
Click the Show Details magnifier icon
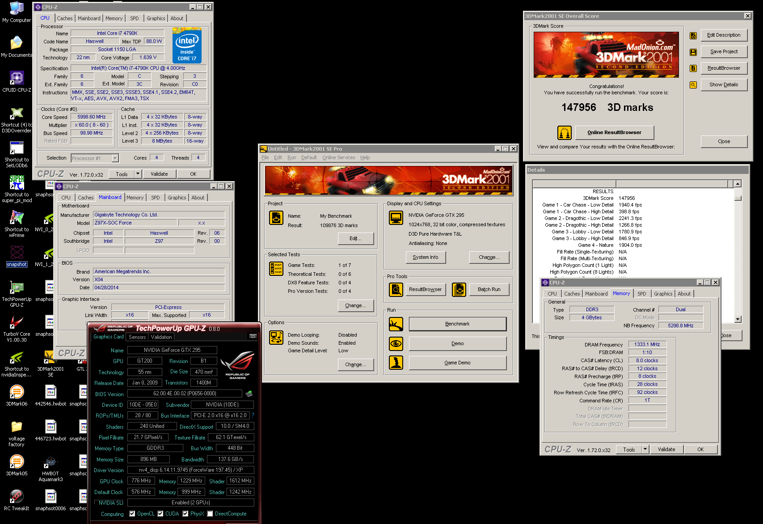point(693,85)
